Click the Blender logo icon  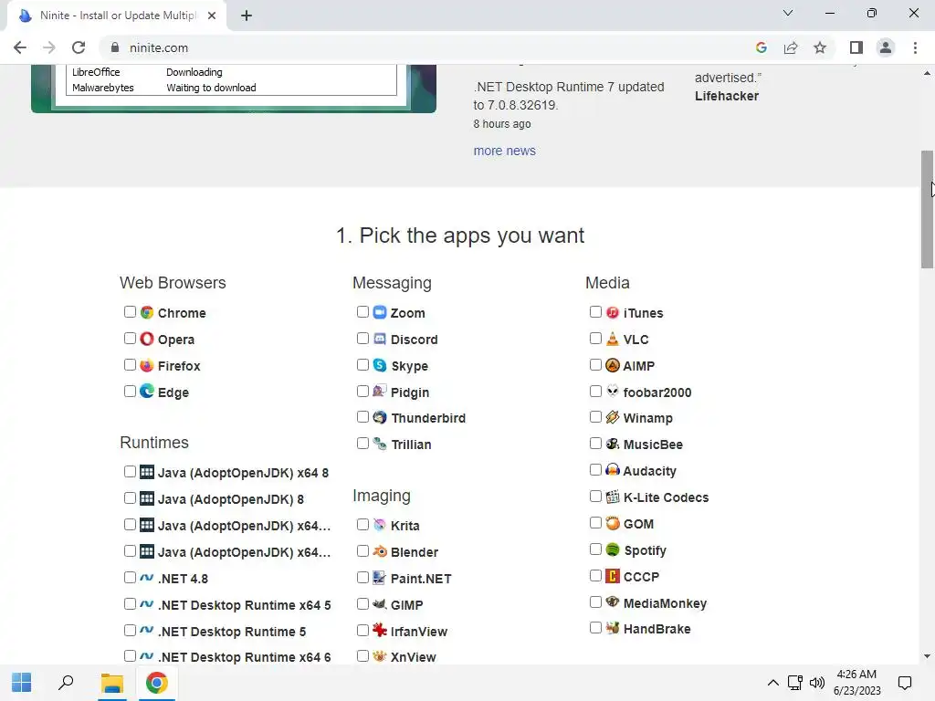pos(380,551)
